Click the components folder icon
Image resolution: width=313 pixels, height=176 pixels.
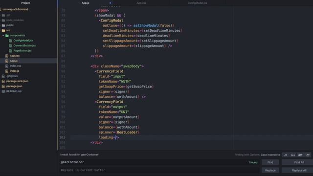7,36
